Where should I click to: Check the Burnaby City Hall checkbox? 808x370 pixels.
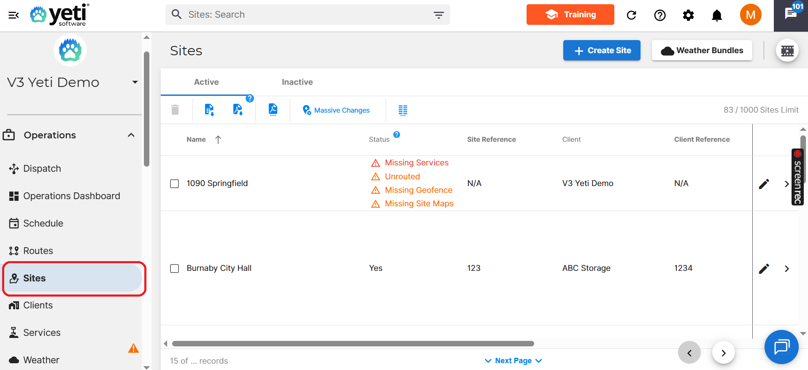[174, 268]
